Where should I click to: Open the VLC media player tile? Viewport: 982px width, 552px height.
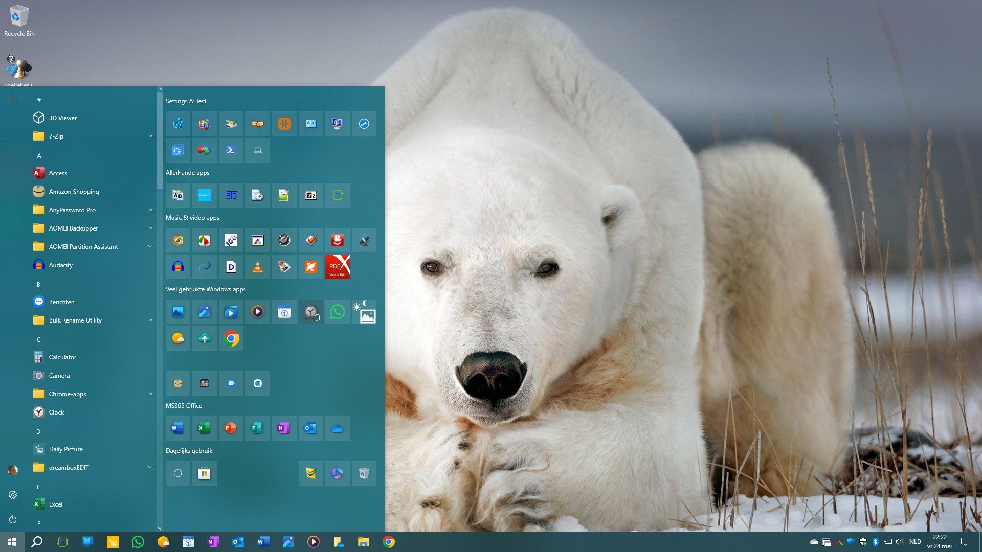coord(258,267)
